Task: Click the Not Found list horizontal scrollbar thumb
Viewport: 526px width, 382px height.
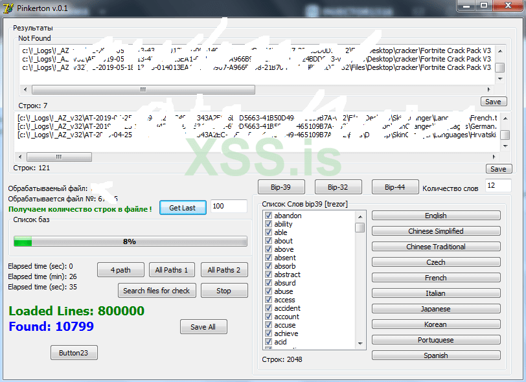Action: tap(143, 89)
